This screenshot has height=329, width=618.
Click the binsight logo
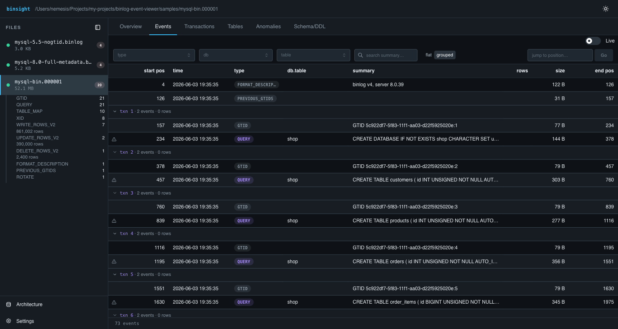pyautogui.click(x=18, y=9)
